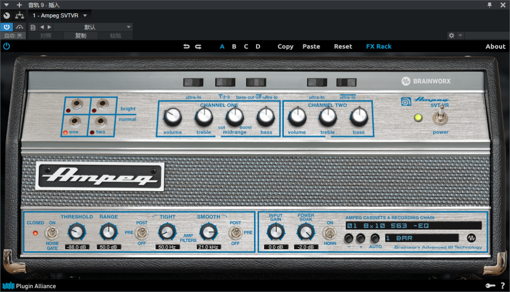
Task: Select channel one normal input jack
Action: pyautogui.click(x=75, y=122)
